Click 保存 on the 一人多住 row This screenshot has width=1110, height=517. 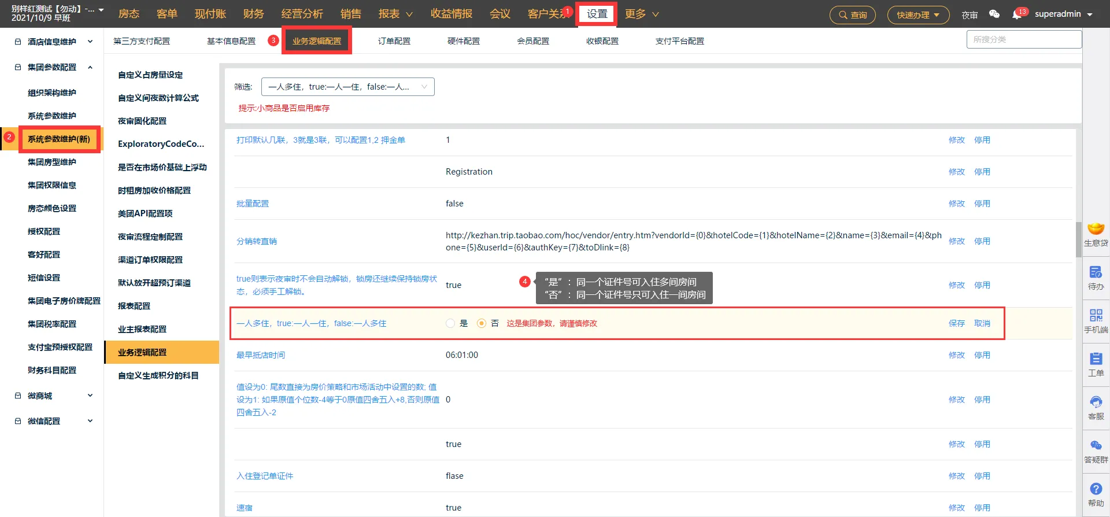click(x=957, y=323)
